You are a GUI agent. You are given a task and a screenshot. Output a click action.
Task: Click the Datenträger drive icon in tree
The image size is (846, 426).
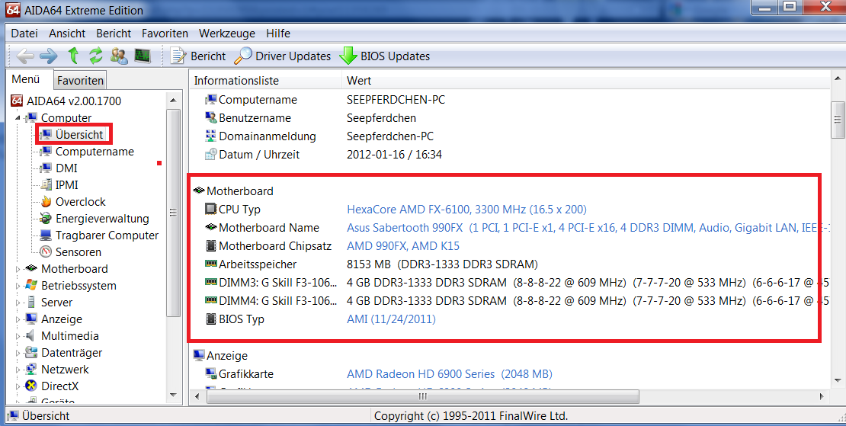[x=31, y=352]
